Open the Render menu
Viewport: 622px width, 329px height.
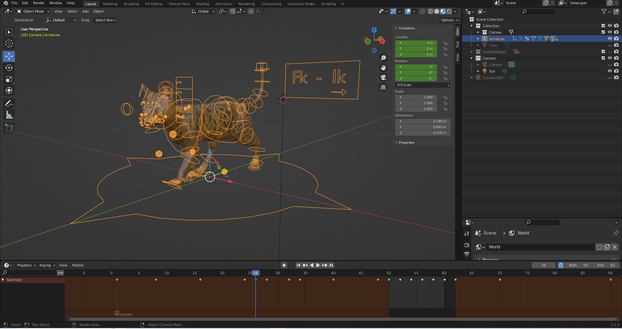(39, 3)
